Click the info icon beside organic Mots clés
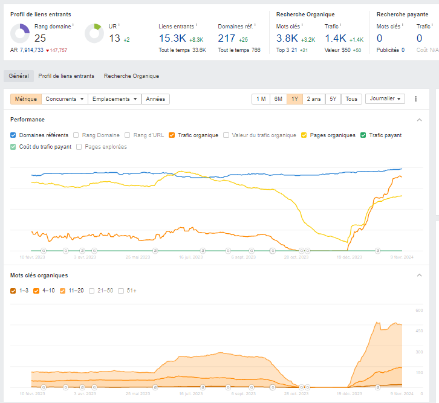This screenshot has width=439, height=403. (302, 25)
